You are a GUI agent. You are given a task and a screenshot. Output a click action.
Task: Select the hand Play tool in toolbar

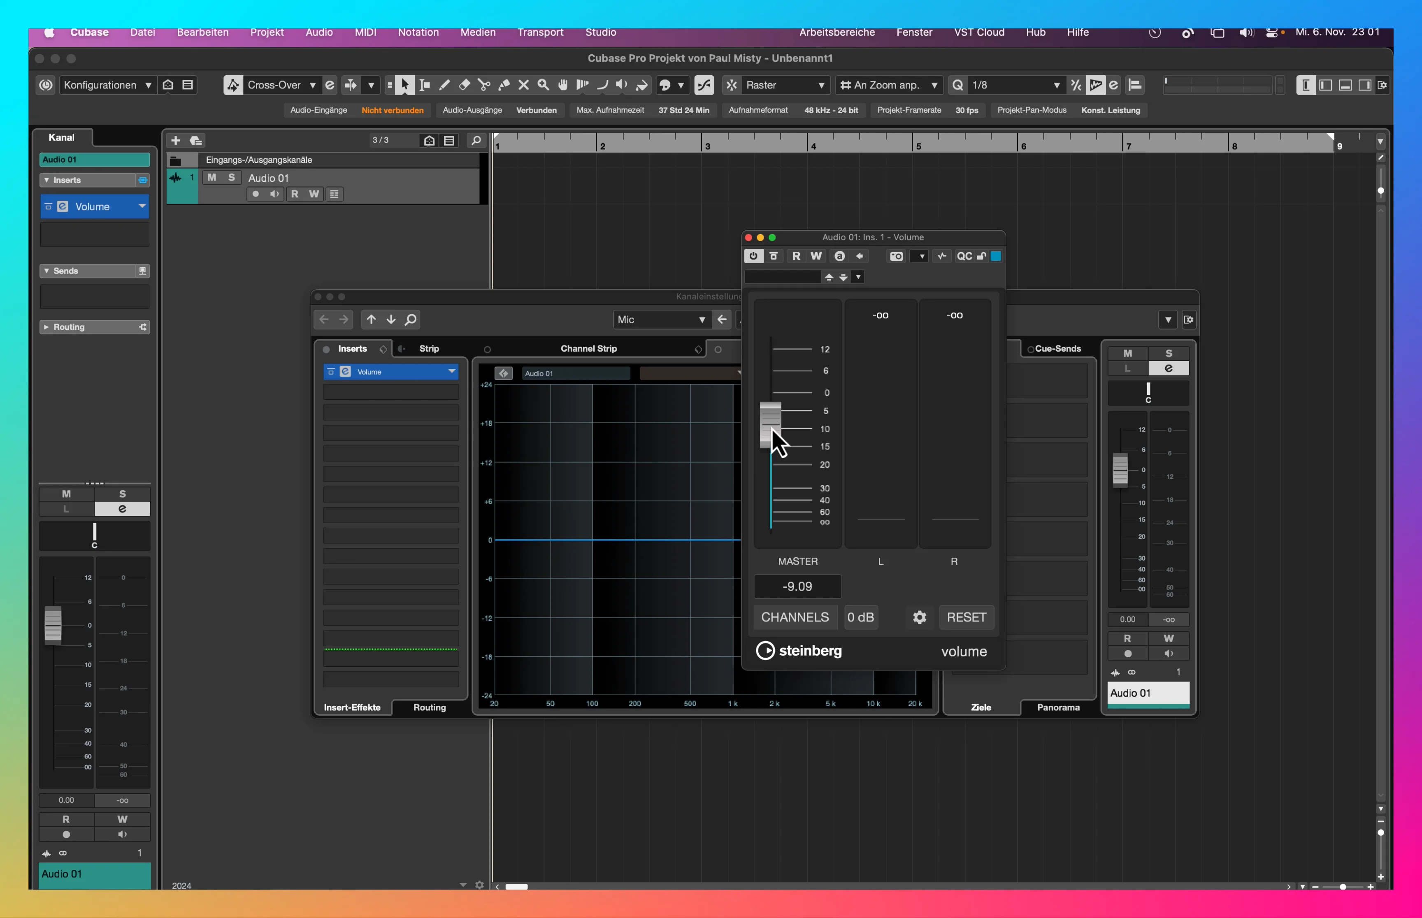563,85
